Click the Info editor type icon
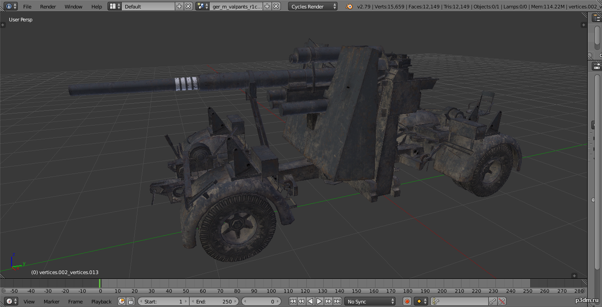The image size is (602, 307). pos(9,6)
